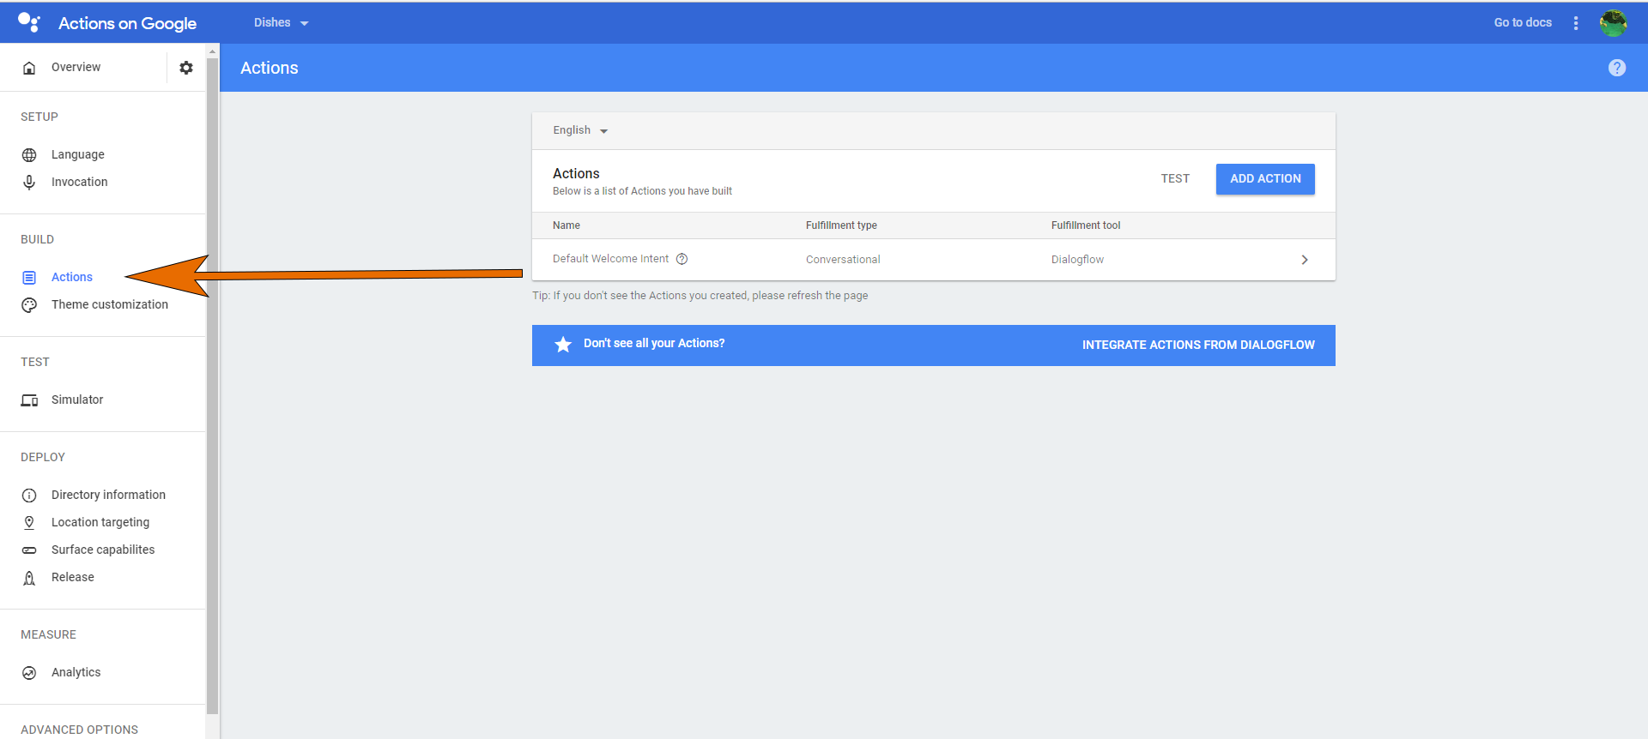Open Location targeting
The height and width of the screenshot is (739, 1648).
point(100,522)
